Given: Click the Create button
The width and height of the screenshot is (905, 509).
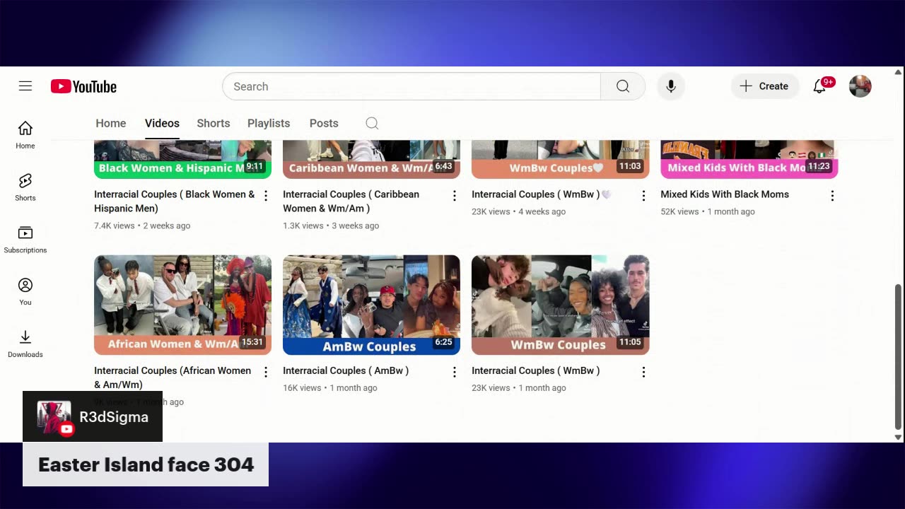Looking at the screenshot, I should pyautogui.click(x=764, y=86).
